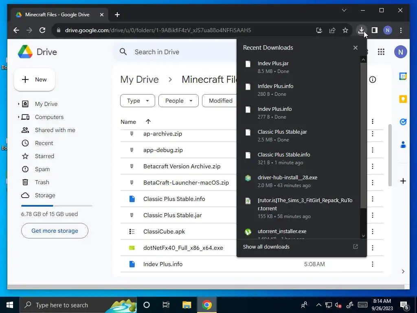Expand Computers tree arrow
Image resolution: width=417 pixels, height=313 pixels.
[19, 117]
